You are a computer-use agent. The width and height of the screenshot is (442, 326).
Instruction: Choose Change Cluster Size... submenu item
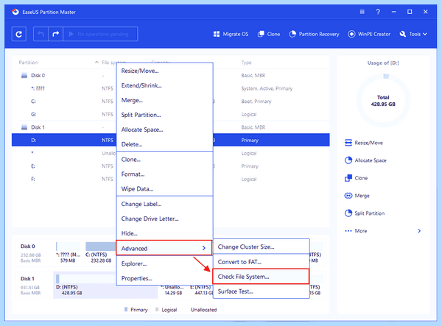[x=262, y=247]
